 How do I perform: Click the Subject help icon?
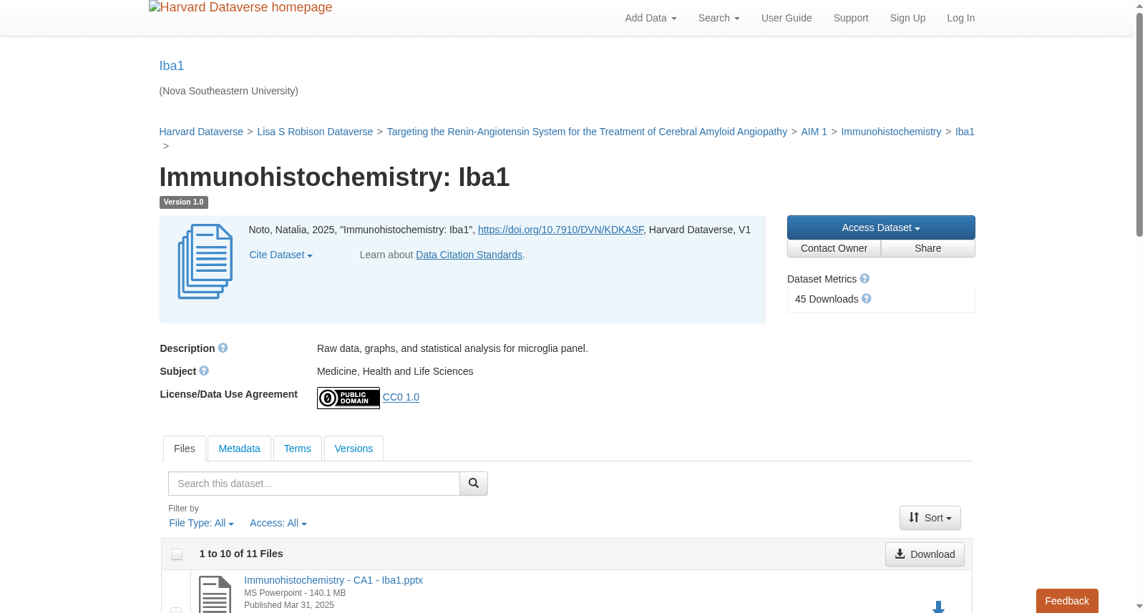tap(204, 371)
